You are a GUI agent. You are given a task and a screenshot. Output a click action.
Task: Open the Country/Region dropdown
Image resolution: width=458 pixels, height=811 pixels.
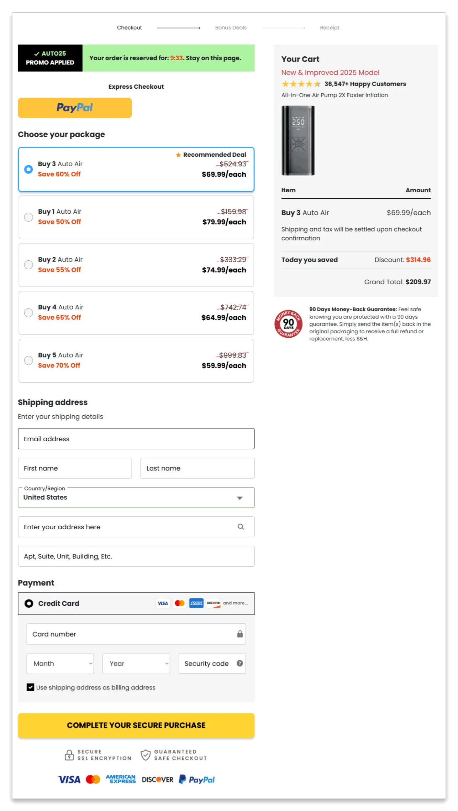(136, 497)
